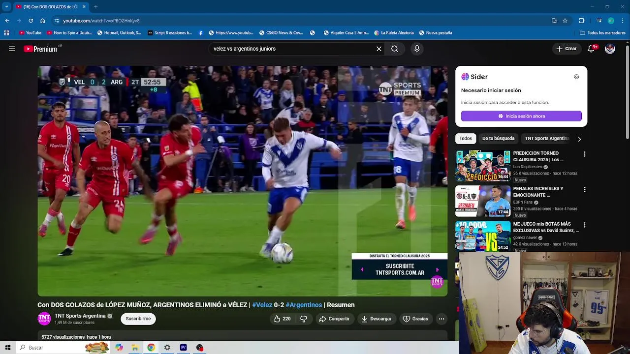Open Chrome profile avatar in toolbar
630x354 pixels.
tap(611, 21)
